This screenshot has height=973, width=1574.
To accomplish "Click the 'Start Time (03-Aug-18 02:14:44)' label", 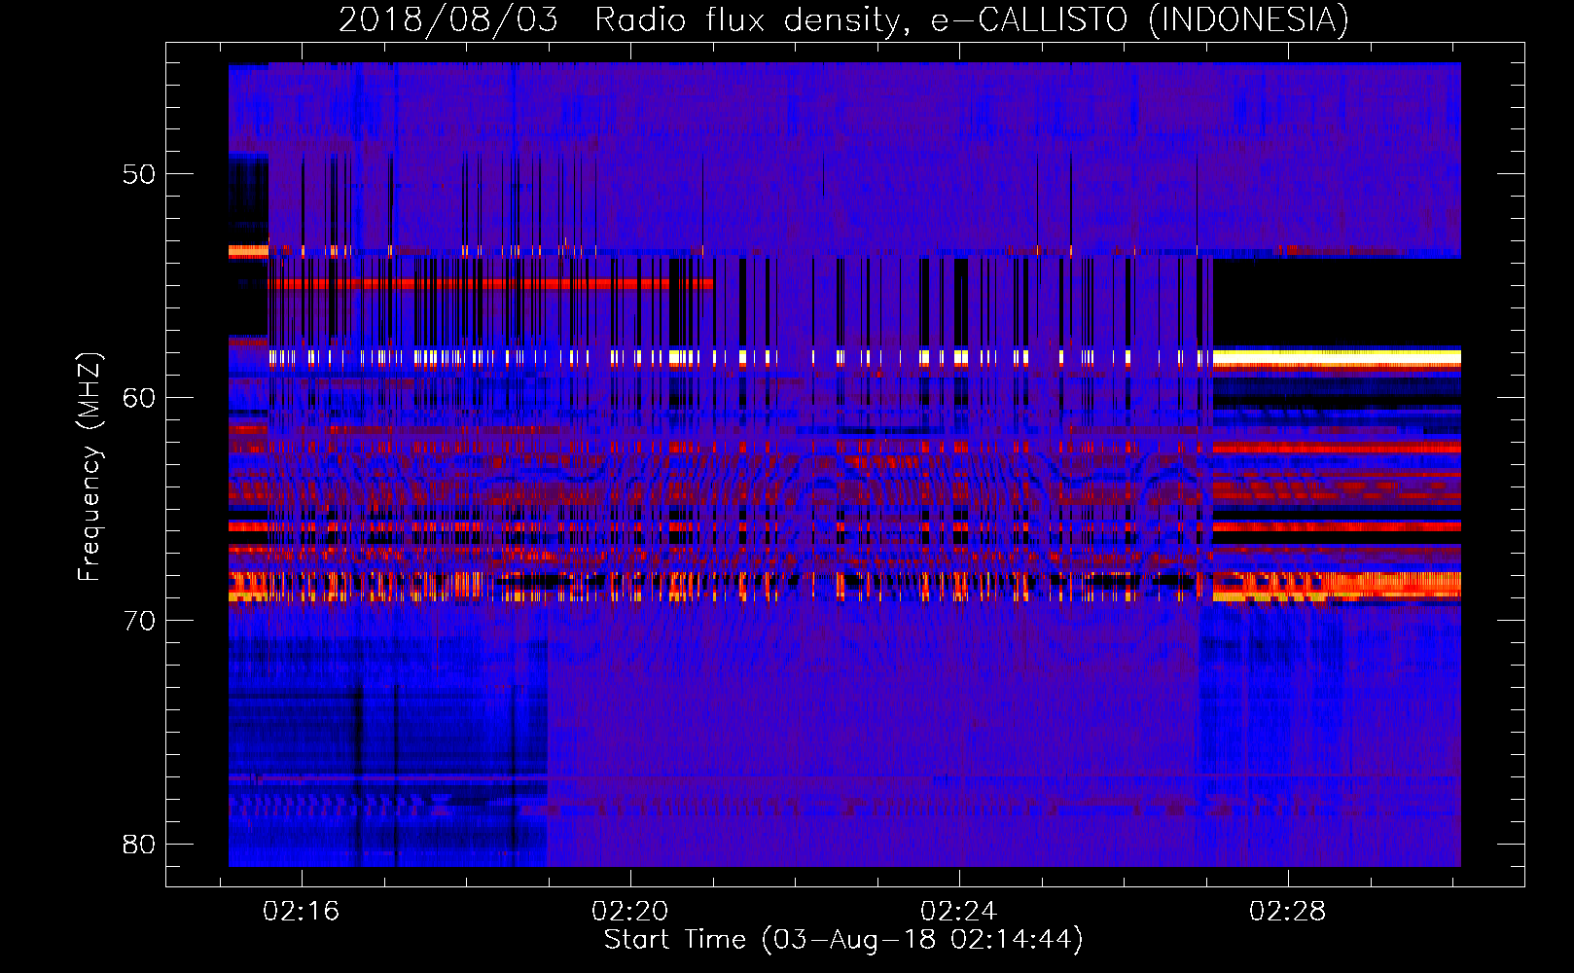I will click(x=843, y=940).
